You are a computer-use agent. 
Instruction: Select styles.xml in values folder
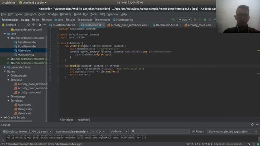[22, 113]
